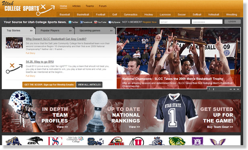248x150 pixels.
Task: Select the Golf sport tab
Action: (x=115, y=14)
